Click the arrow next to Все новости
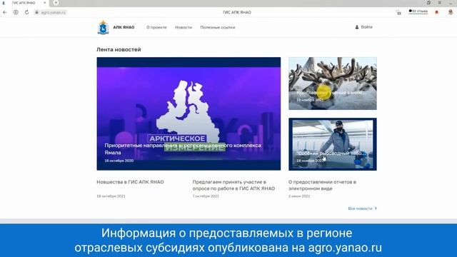 [x=376, y=208]
